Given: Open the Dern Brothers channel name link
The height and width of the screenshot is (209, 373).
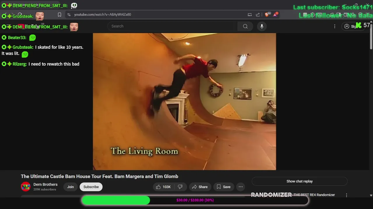Looking at the screenshot, I should 45,184.
